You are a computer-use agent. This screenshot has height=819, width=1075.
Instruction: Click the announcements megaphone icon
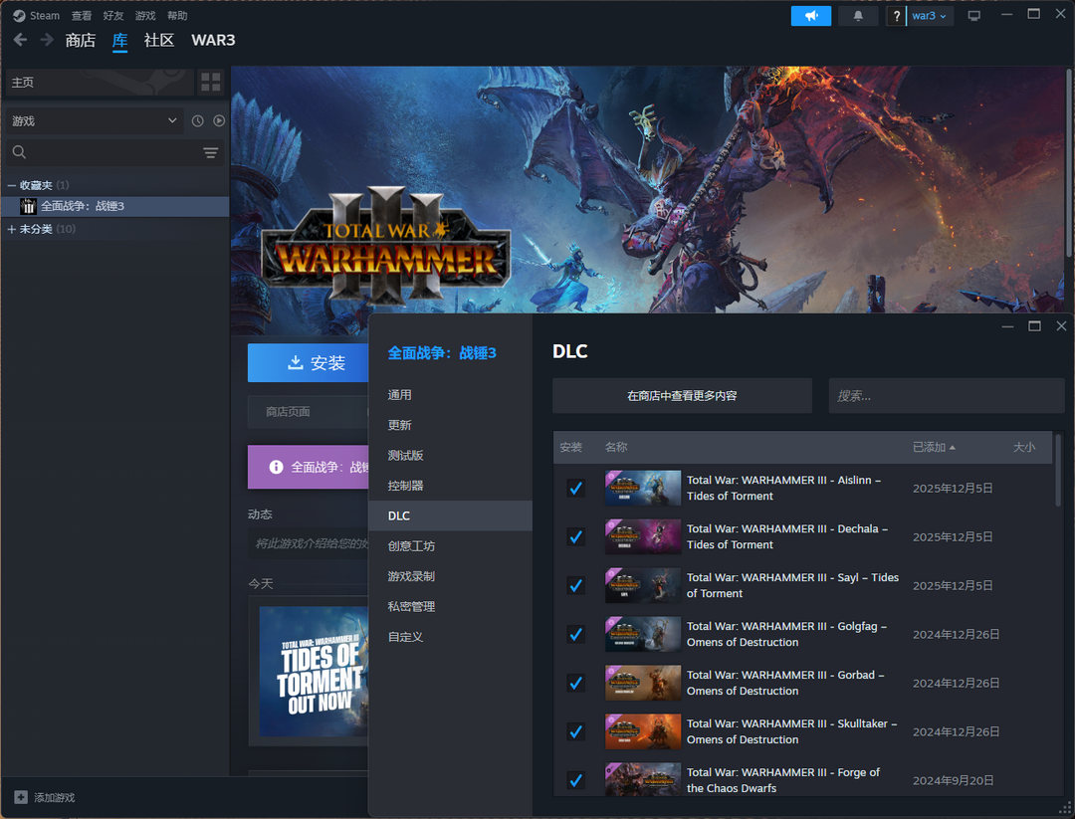810,16
